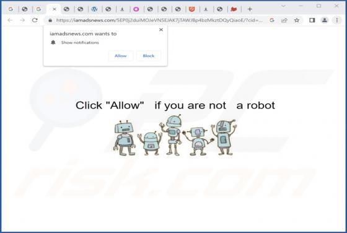Screen dimensions: 347x233
Task: Click the Google icon in address bar
Action: point(272,20)
